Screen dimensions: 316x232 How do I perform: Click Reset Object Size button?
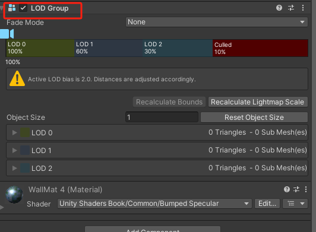pos(254,117)
